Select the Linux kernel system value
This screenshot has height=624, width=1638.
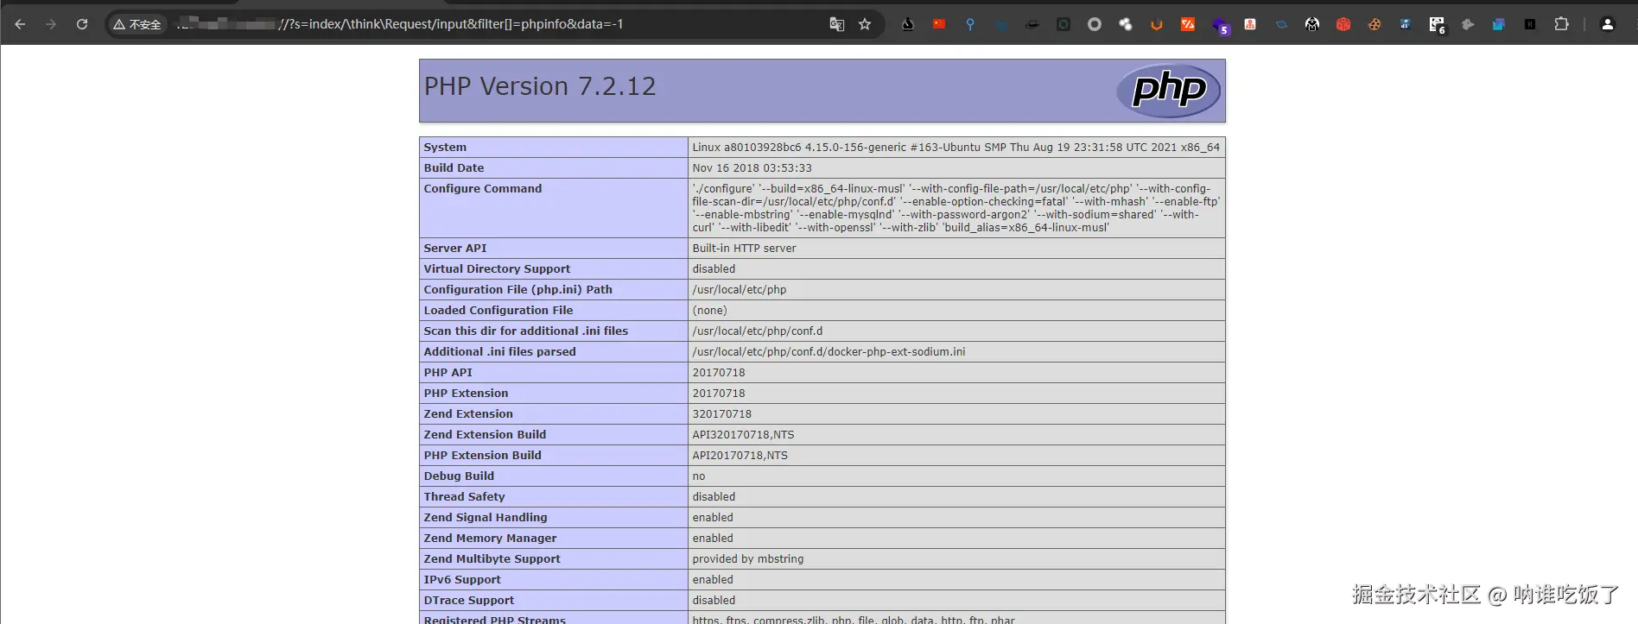click(x=956, y=148)
